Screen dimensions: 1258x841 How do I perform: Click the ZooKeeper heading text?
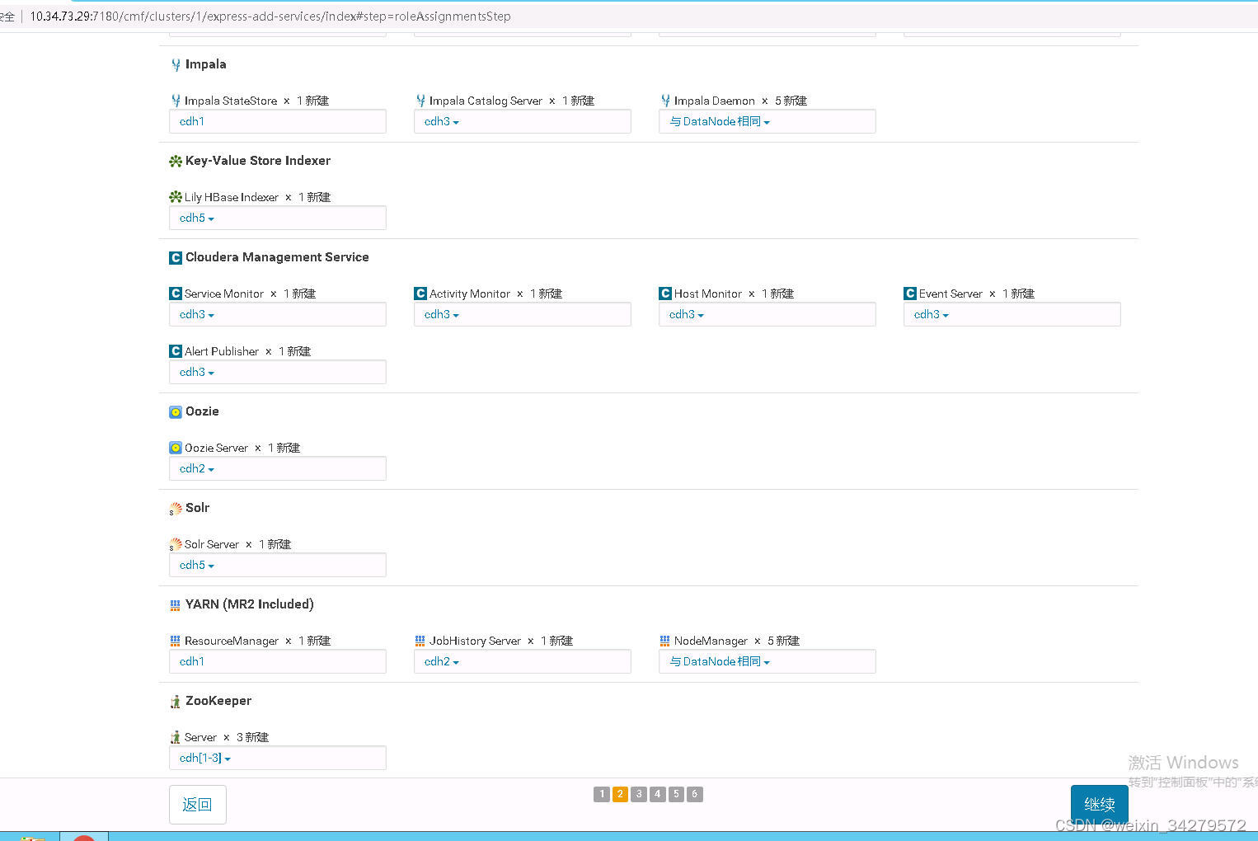[218, 701]
